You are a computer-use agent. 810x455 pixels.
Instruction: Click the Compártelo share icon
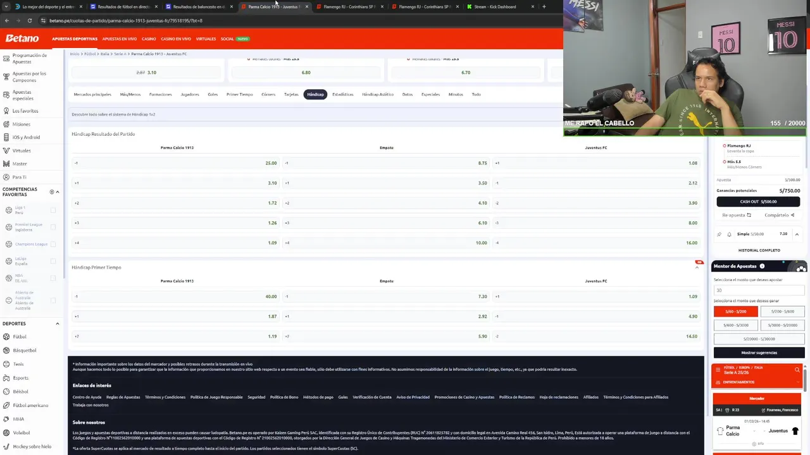[792, 215]
